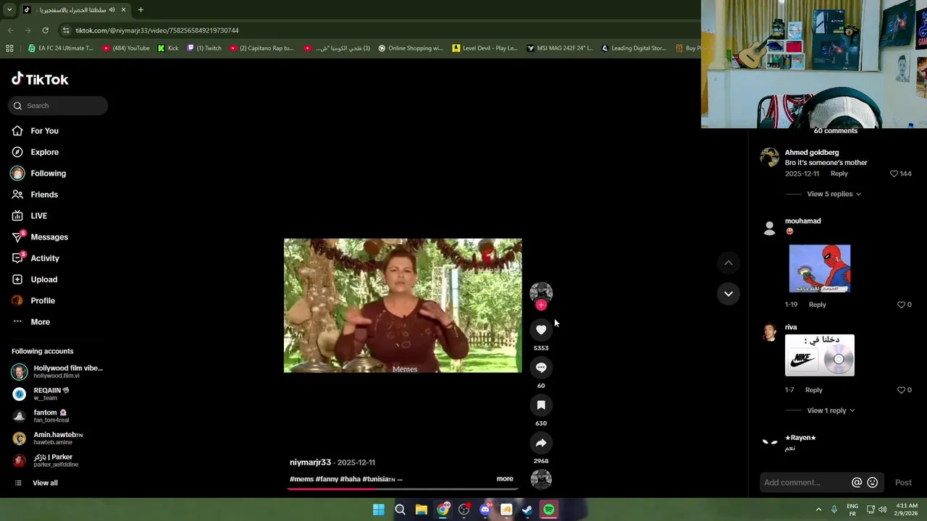Open Spotify from the taskbar
The height and width of the screenshot is (521, 927).
coord(549,510)
